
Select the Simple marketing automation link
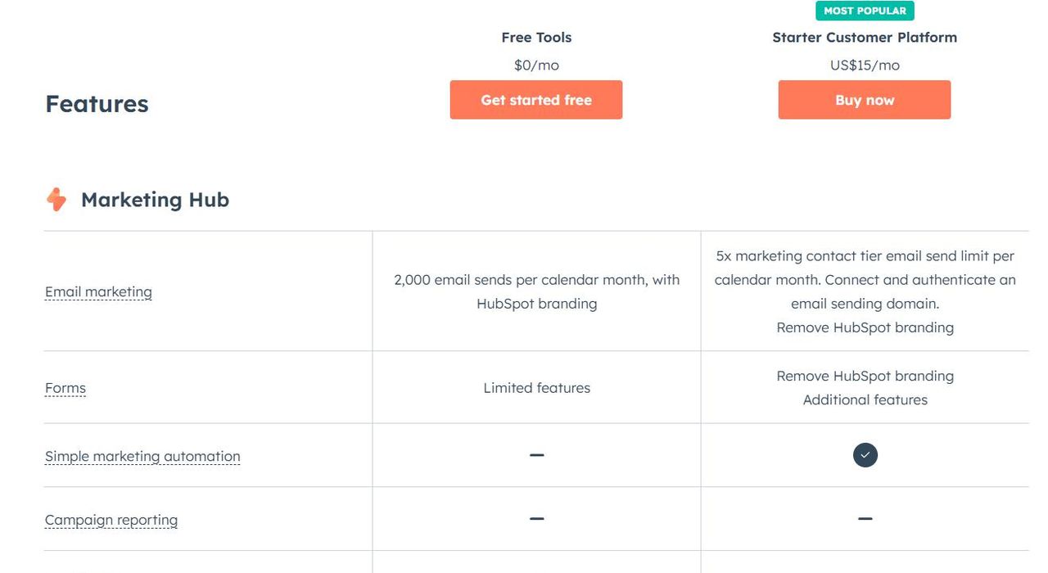pyautogui.click(x=142, y=456)
